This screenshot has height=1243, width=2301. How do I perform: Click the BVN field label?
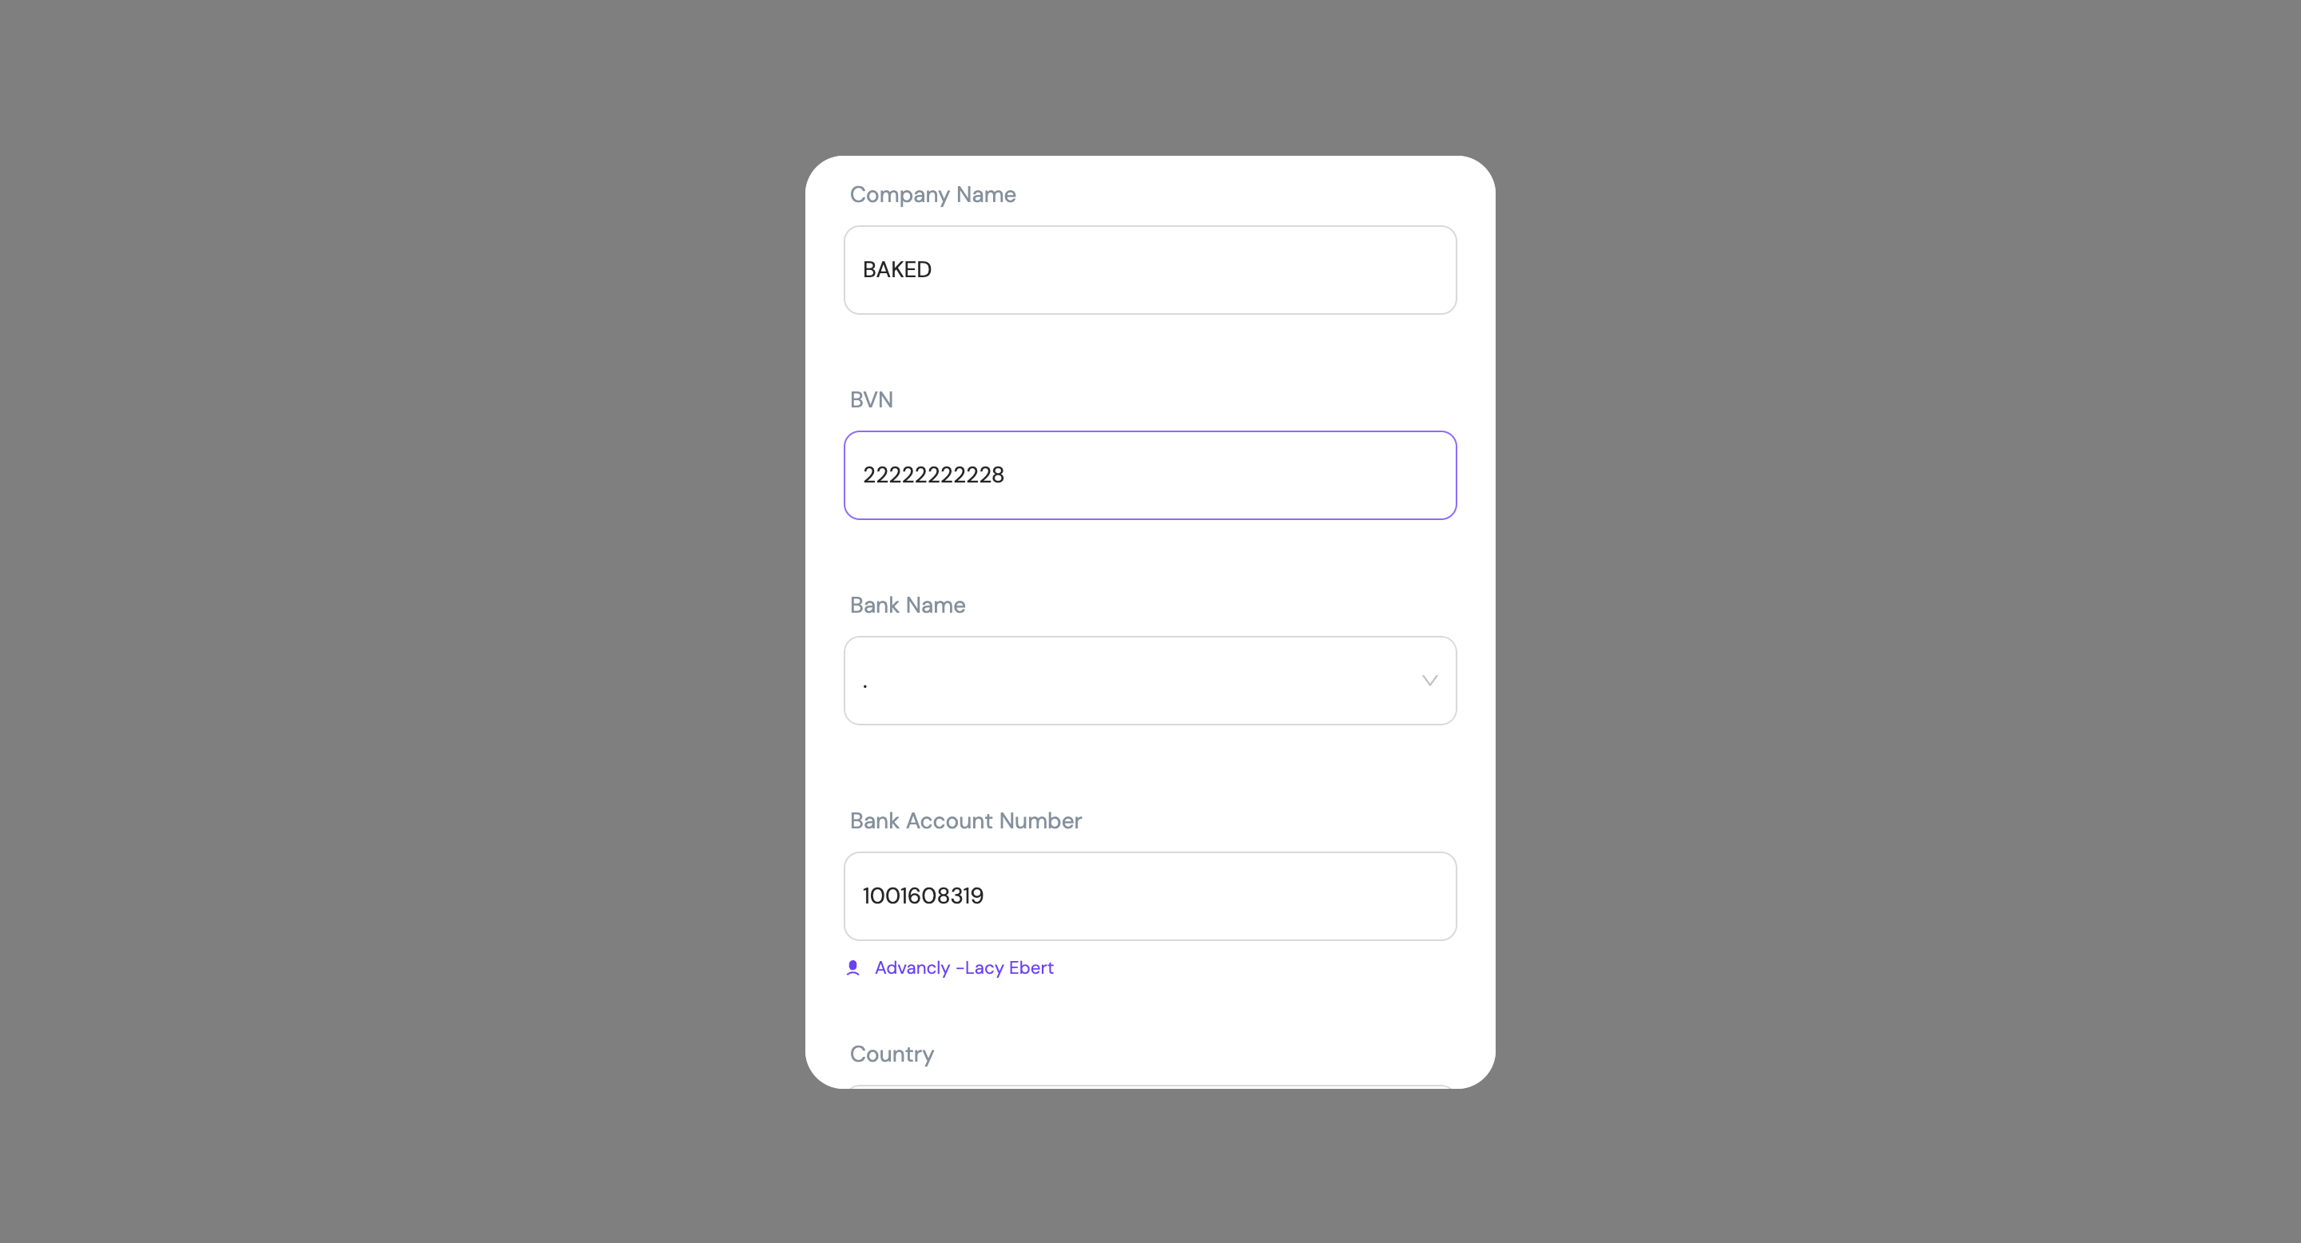[x=871, y=399]
